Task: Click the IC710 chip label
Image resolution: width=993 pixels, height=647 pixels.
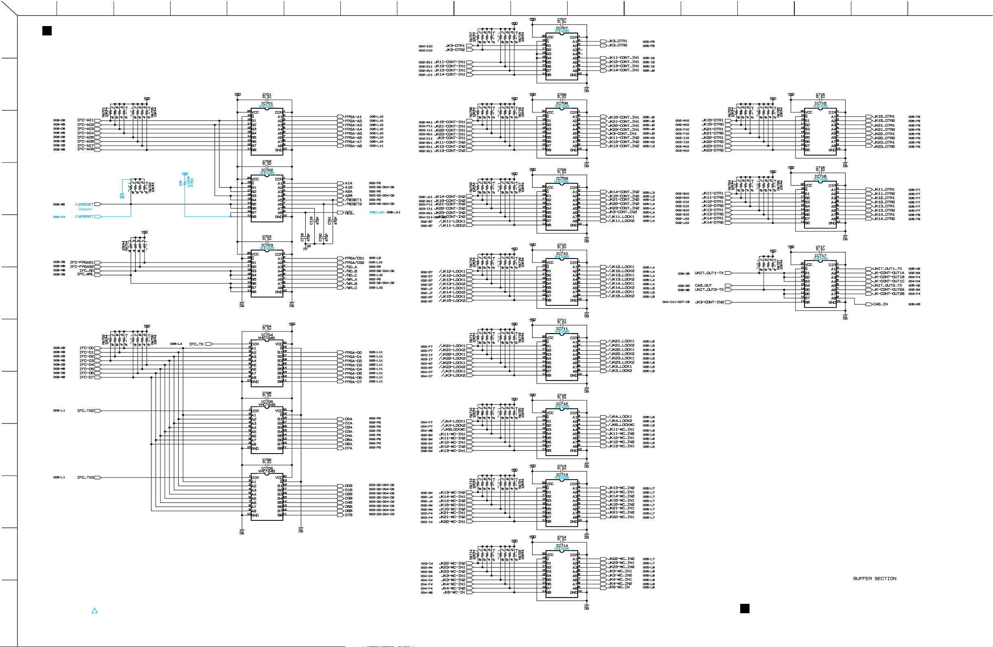Action: pyautogui.click(x=561, y=253)
